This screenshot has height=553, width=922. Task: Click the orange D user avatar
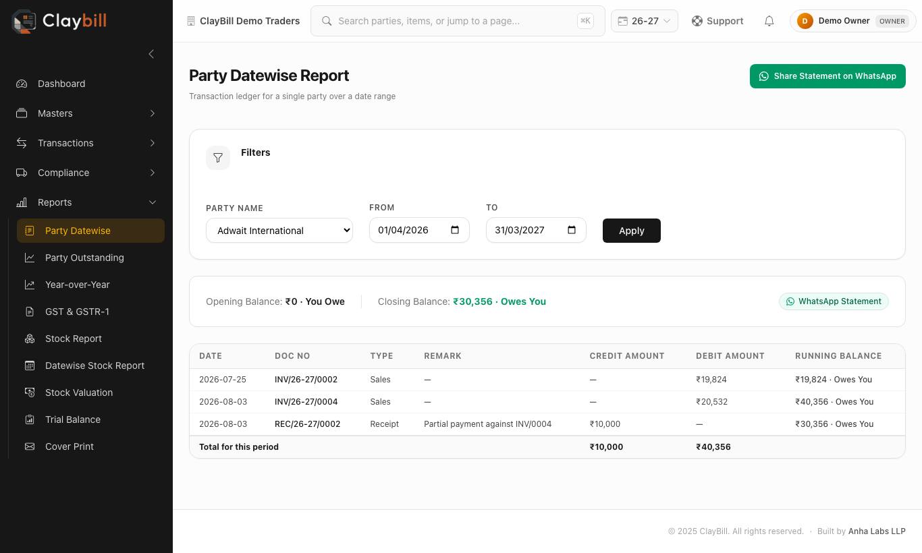point(805,21)
